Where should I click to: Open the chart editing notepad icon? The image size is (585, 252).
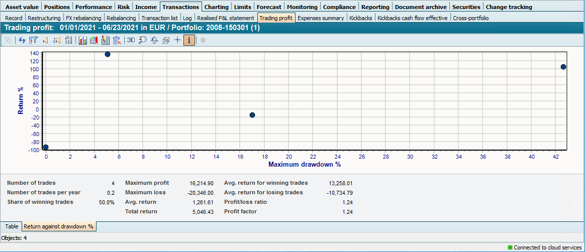(x=105, y=40)
